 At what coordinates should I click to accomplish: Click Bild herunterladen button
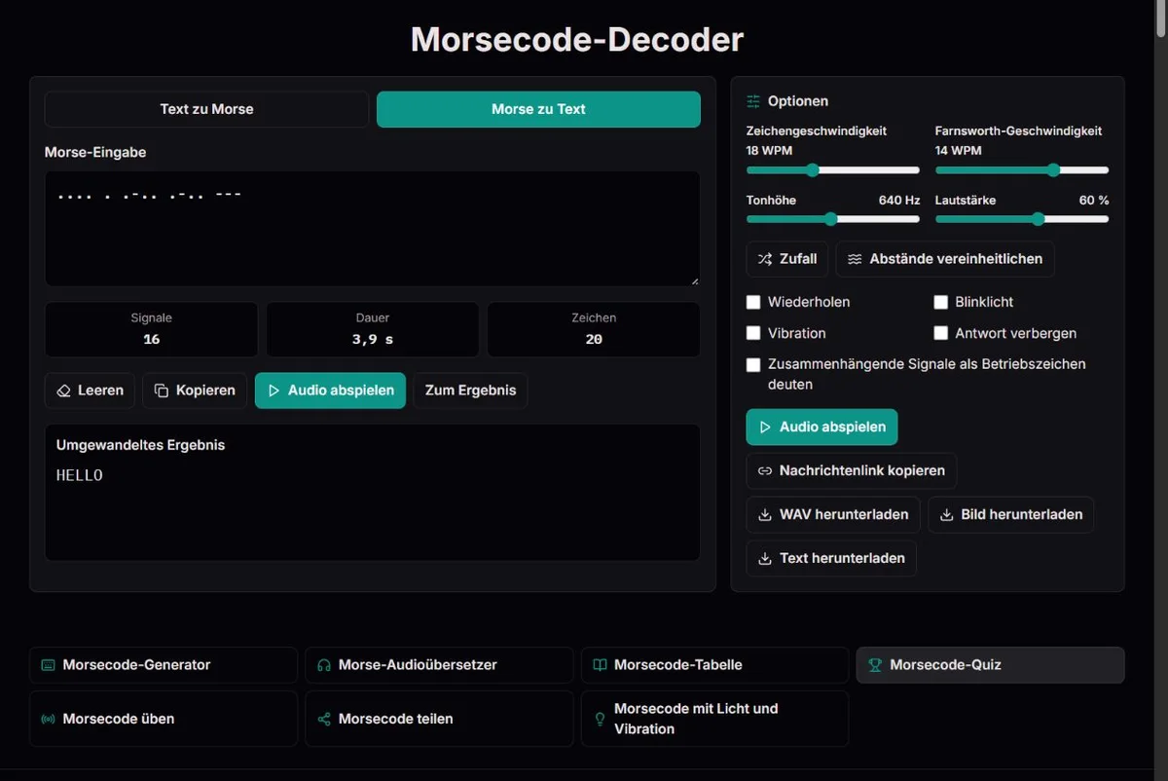(x=1011, y=515)
